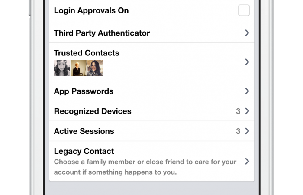Tap the Legacy Contact description text
The height and width of the screenshot is (195, 303).
[145, 167]
